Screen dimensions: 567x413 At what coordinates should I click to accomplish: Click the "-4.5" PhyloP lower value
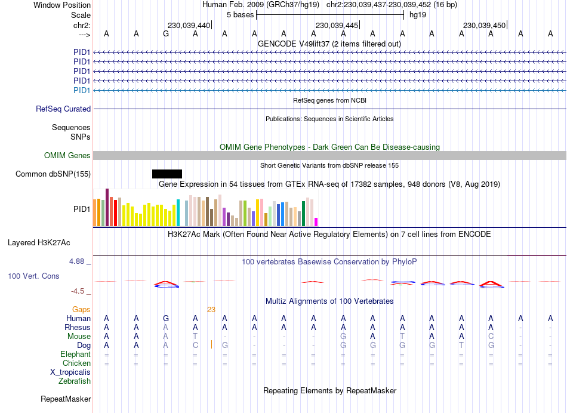(x=78, y=291)
